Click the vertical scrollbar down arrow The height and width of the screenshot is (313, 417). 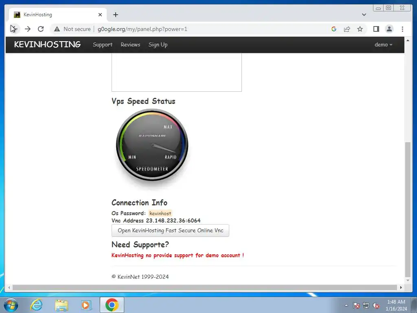click(x=408, y=280)
